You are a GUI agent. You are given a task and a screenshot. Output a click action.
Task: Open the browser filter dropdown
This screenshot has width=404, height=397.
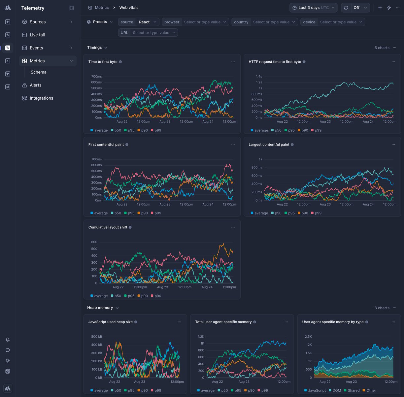[x=195, y=22]
